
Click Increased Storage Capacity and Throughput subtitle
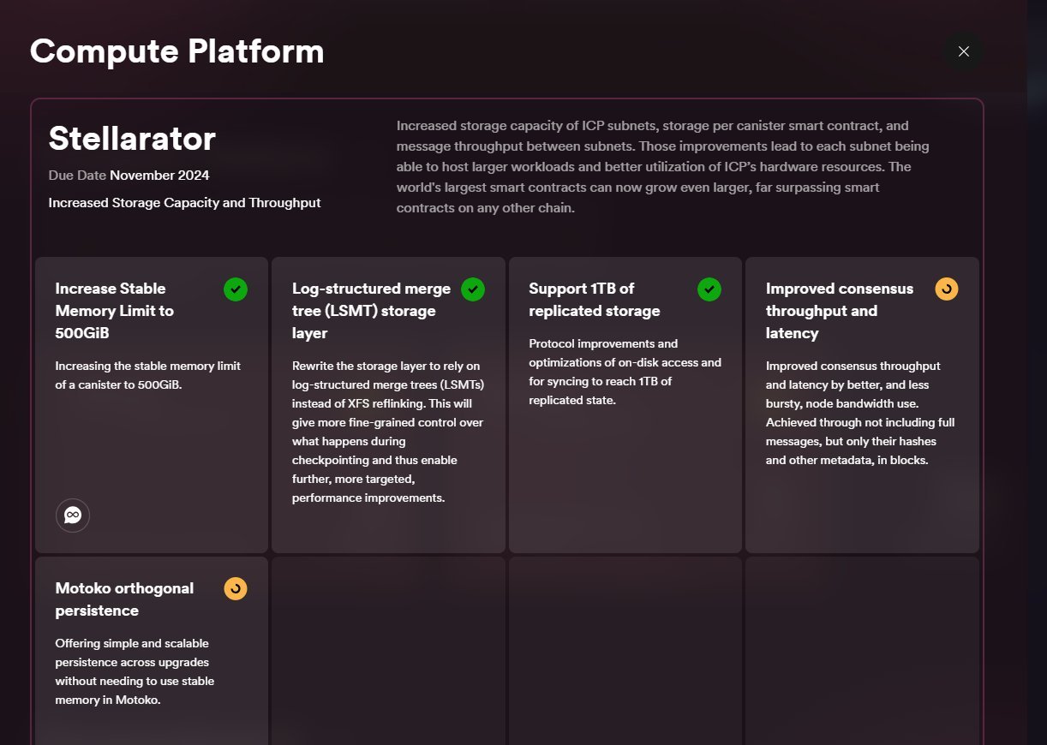184,203
